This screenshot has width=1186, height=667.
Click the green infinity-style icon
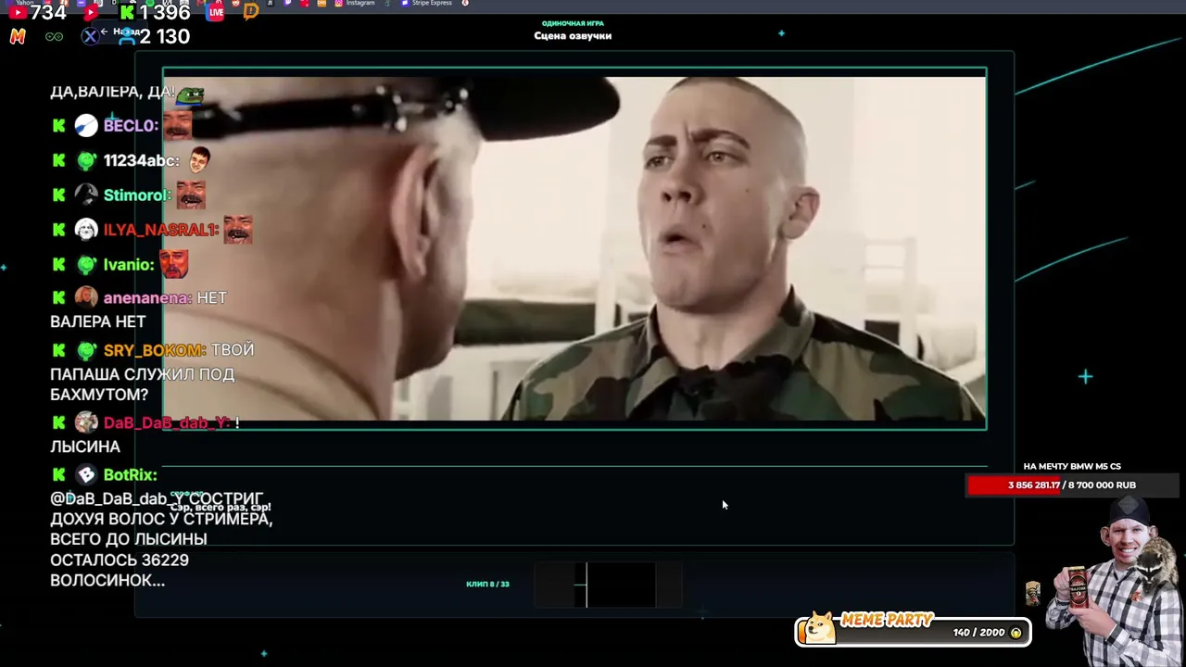click(x=54, y=37)
